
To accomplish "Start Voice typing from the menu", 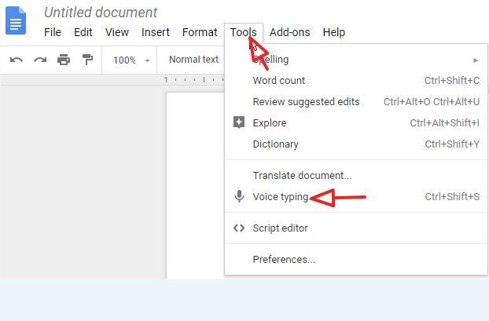I will coord(356,196).
